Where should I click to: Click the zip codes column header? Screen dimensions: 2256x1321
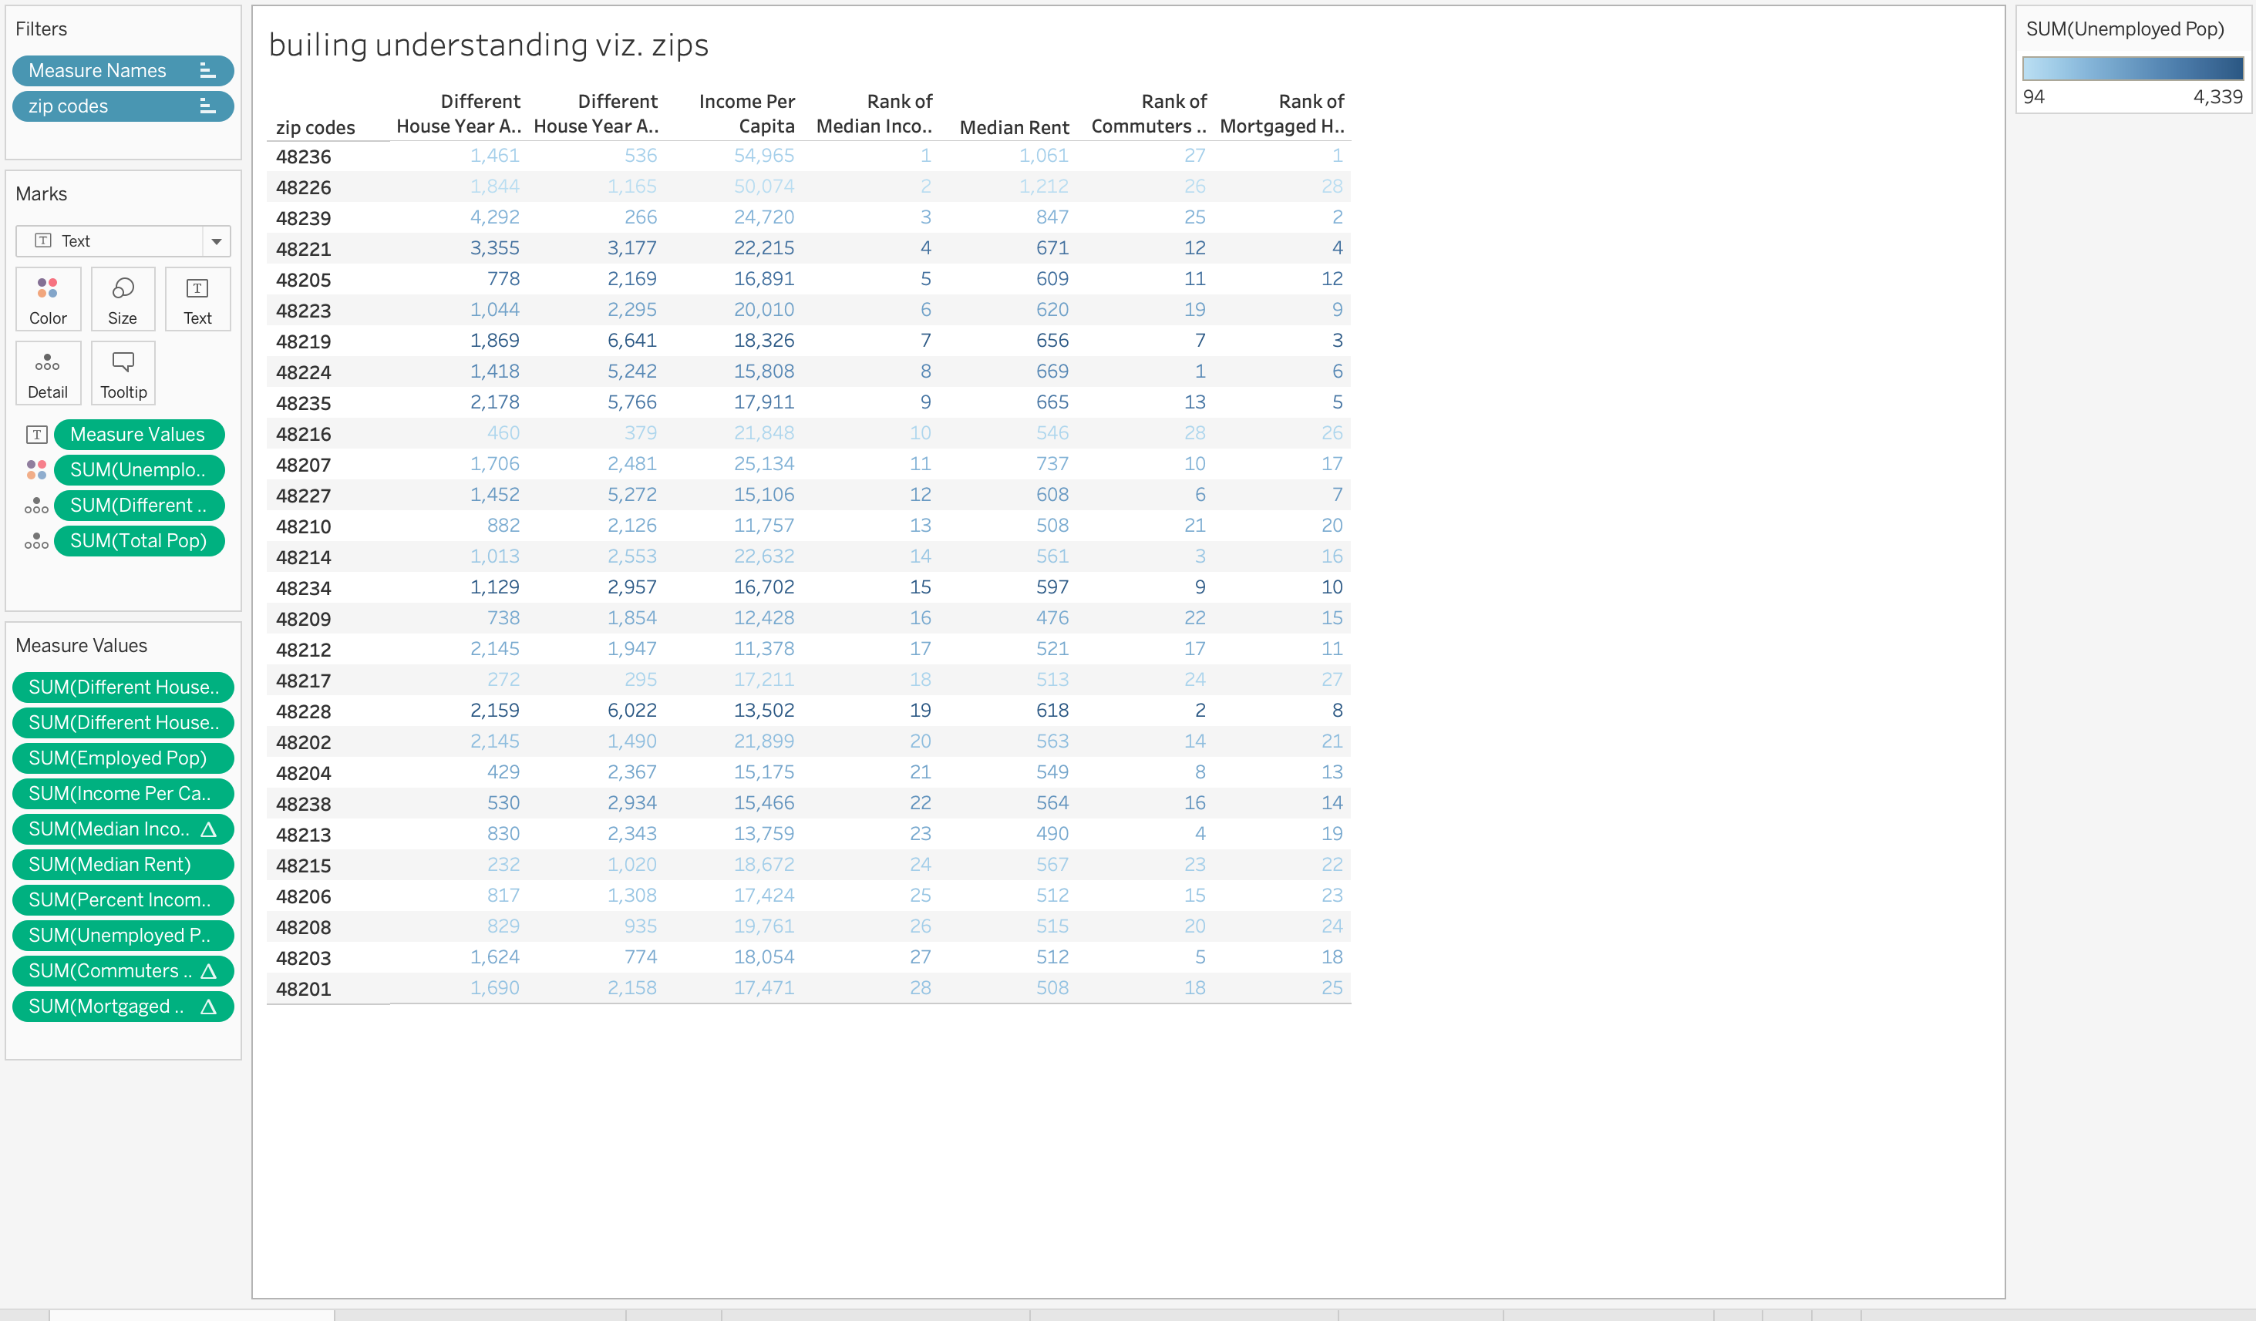(315, 127)
